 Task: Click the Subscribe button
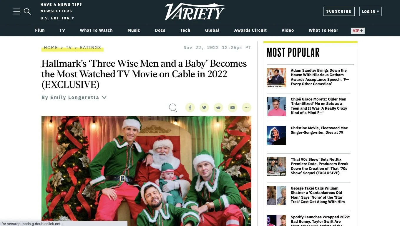pyautogui.click(x=339, y=11)
